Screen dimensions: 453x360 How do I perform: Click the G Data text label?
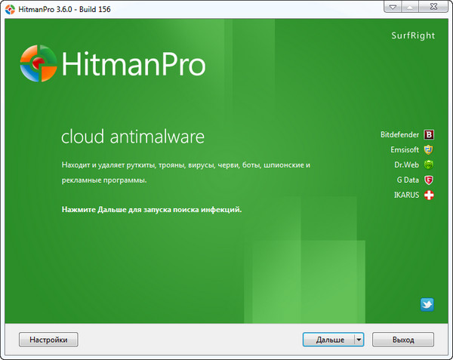point(408,180)
